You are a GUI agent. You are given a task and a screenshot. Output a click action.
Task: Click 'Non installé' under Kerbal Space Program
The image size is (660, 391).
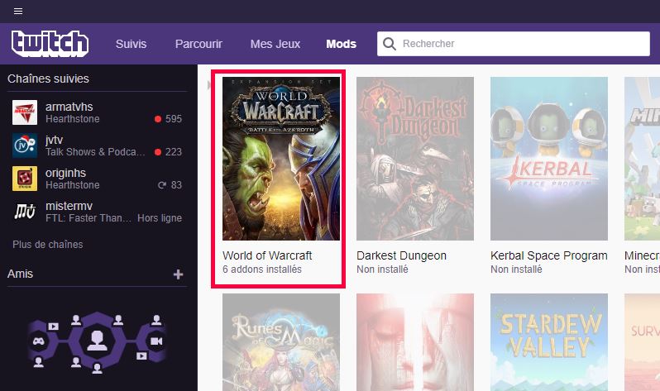coord(516,269)
